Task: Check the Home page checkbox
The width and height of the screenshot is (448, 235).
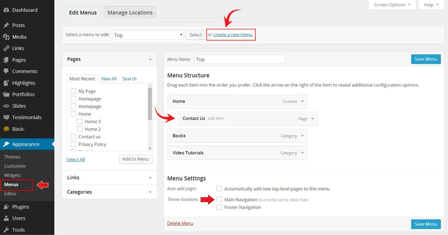Action: tap(74, 114)
